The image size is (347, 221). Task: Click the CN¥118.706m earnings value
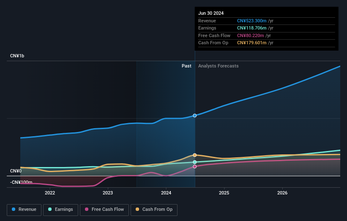pyautogui.click(x=251, y=28)
